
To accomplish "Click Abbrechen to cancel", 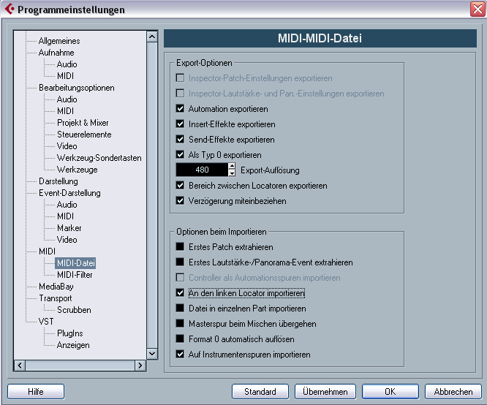I will (x=453, y=392).
